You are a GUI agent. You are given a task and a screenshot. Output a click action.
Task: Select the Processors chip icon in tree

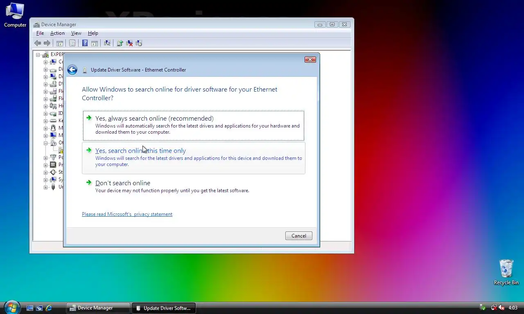pos(53,165)
